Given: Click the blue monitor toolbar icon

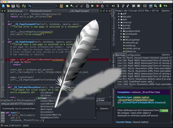Looking at the screenshot, I should click(x=151, y=6).
